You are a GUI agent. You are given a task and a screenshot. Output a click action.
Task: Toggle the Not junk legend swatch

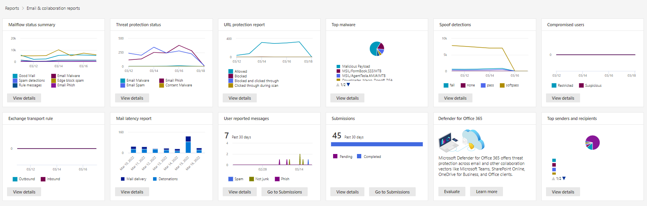[x=252, y=179]
